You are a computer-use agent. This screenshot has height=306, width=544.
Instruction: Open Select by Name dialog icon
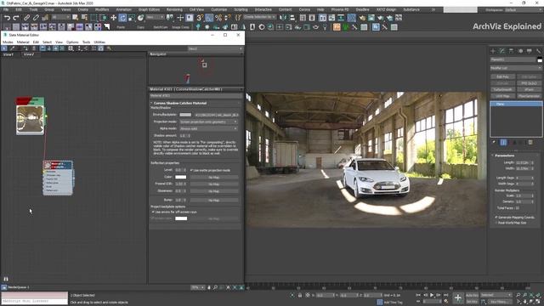coord(84,18)
